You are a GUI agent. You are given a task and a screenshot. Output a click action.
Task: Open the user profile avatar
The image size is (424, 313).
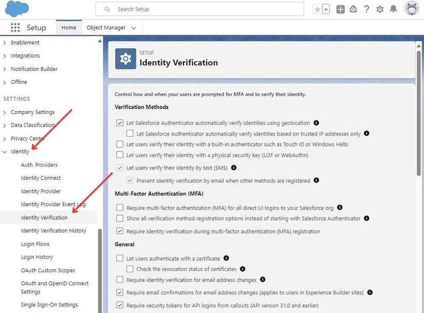point(412,8)
